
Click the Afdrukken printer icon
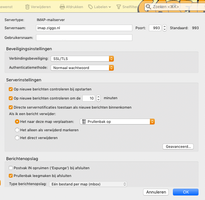[x=62, y=7]
